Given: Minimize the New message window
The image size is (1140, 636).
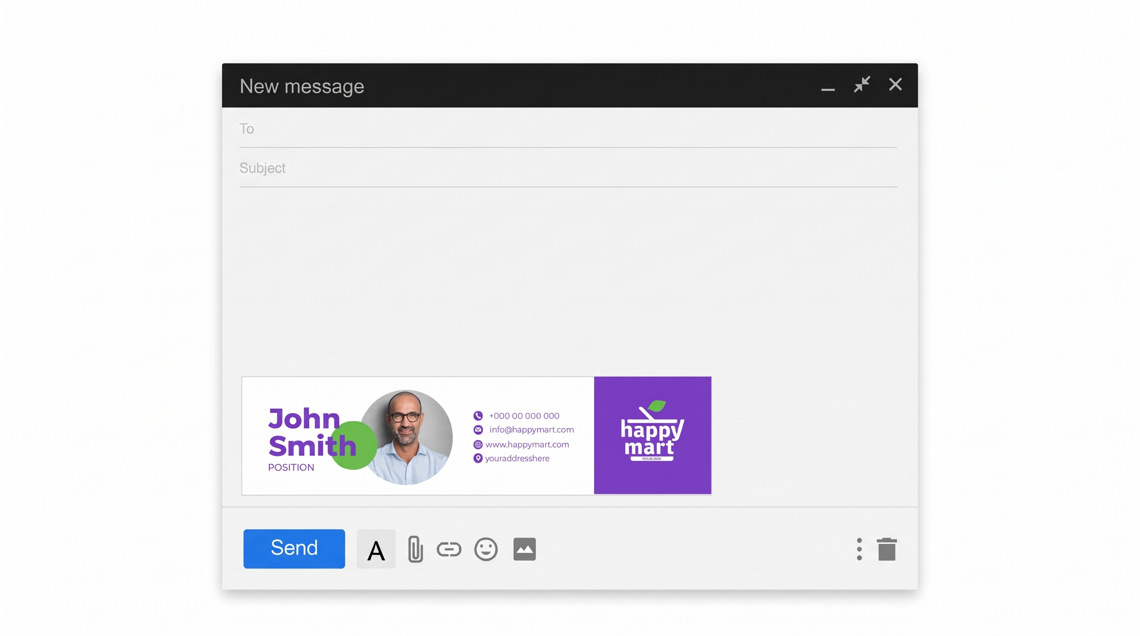Looking at the screenshot, I should tap(828, 89).
